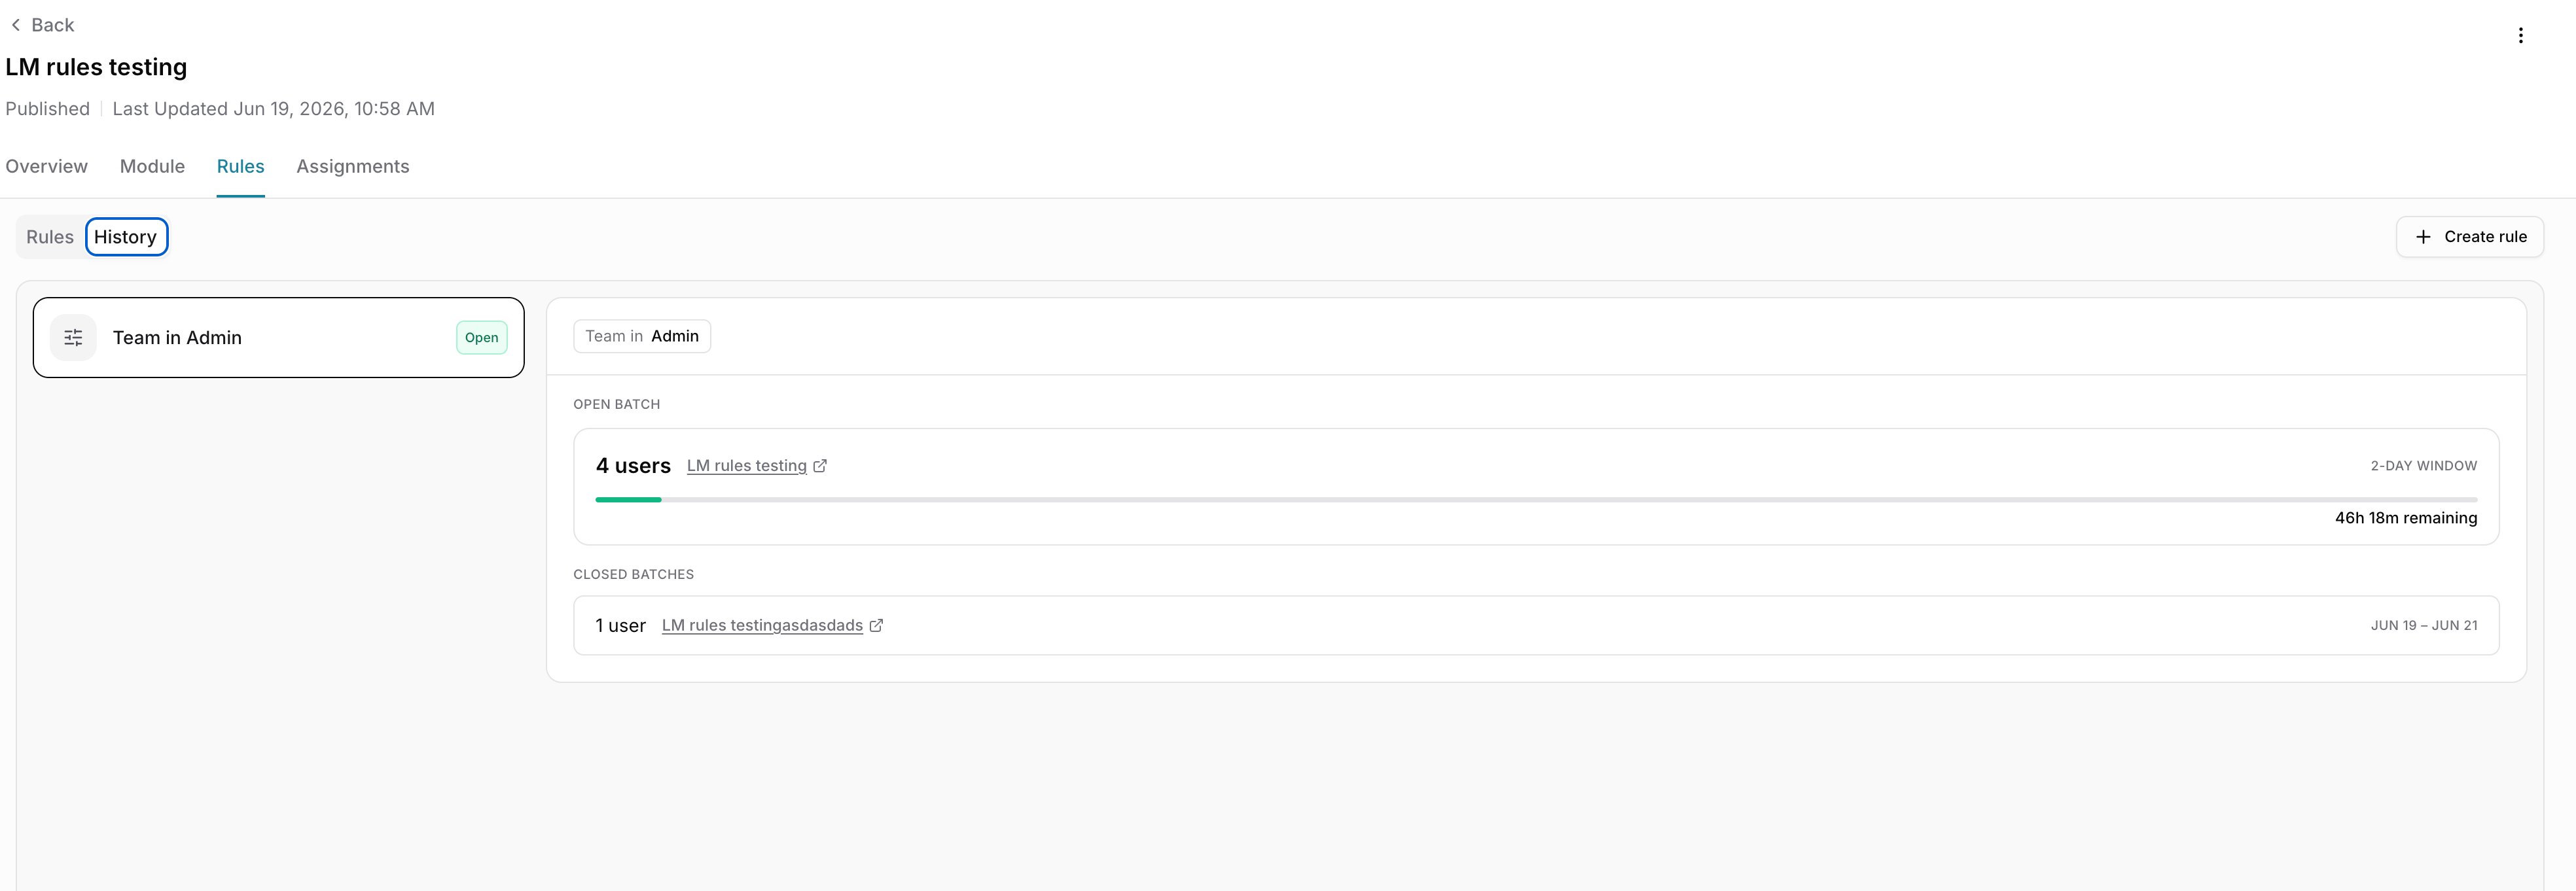Click the back chevron arrow icon
The image size is (2576, 891).
point(16,25)
